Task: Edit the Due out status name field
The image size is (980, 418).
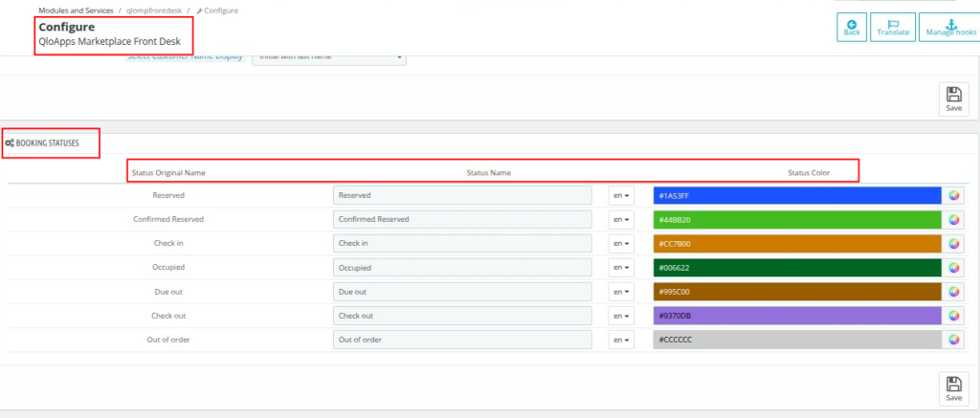Action: point(462,292)
